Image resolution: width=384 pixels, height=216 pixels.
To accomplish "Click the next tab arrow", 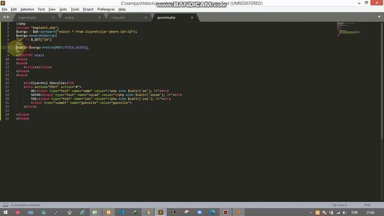I will 8,17.
